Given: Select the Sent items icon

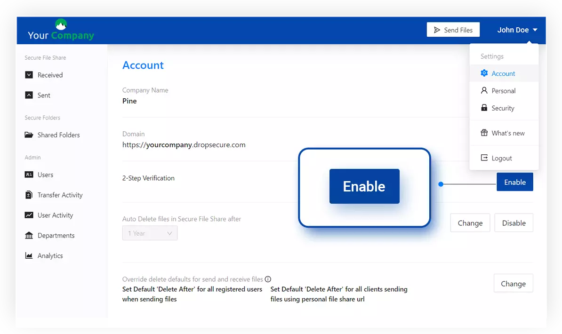Looking at the screenshot, I should tap(29, 95).
